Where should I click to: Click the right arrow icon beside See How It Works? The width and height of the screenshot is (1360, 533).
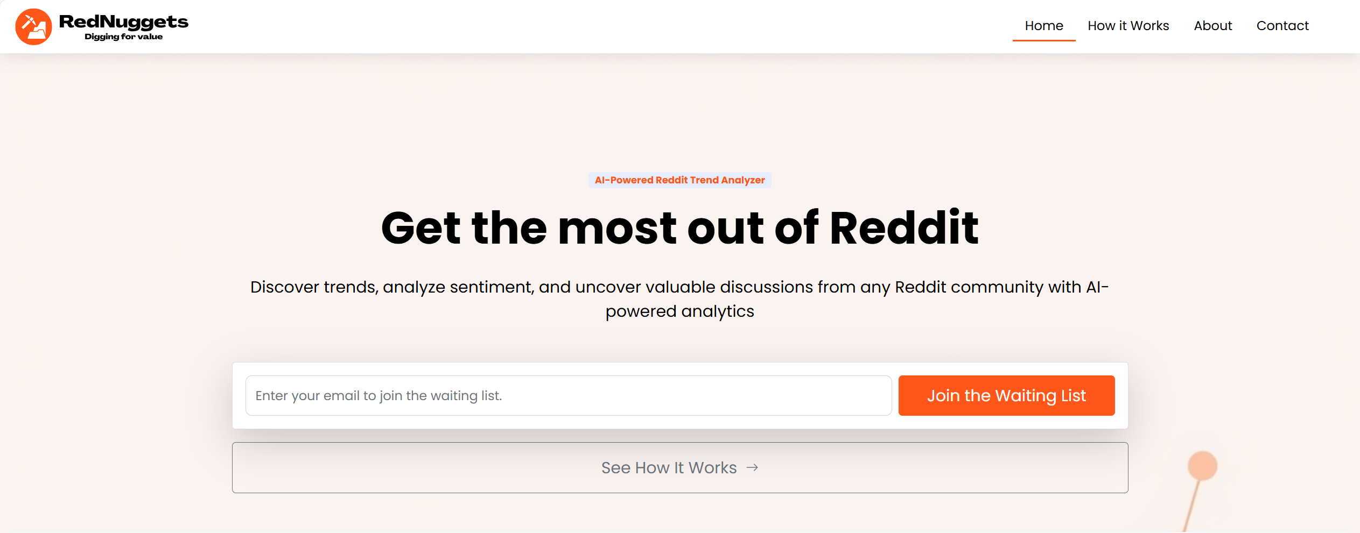pyautogui.click(x=752, y=468)
